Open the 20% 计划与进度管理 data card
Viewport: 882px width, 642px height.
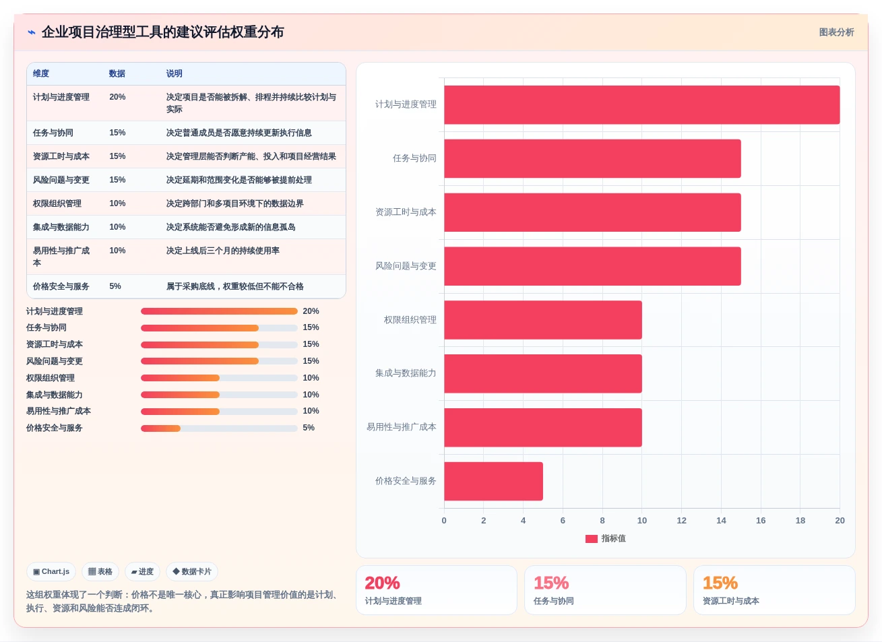coord(437,590)
